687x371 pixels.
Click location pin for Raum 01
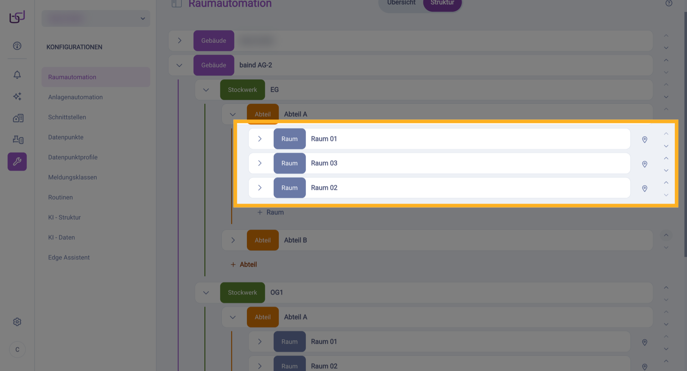point(644,140)
